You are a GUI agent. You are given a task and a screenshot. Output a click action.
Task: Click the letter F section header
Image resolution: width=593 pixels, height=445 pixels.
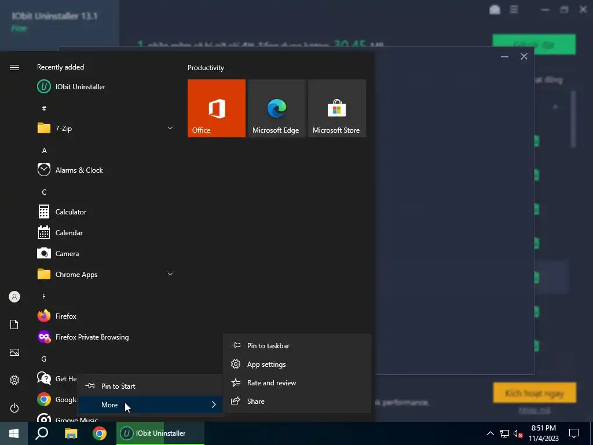(44, 296)
